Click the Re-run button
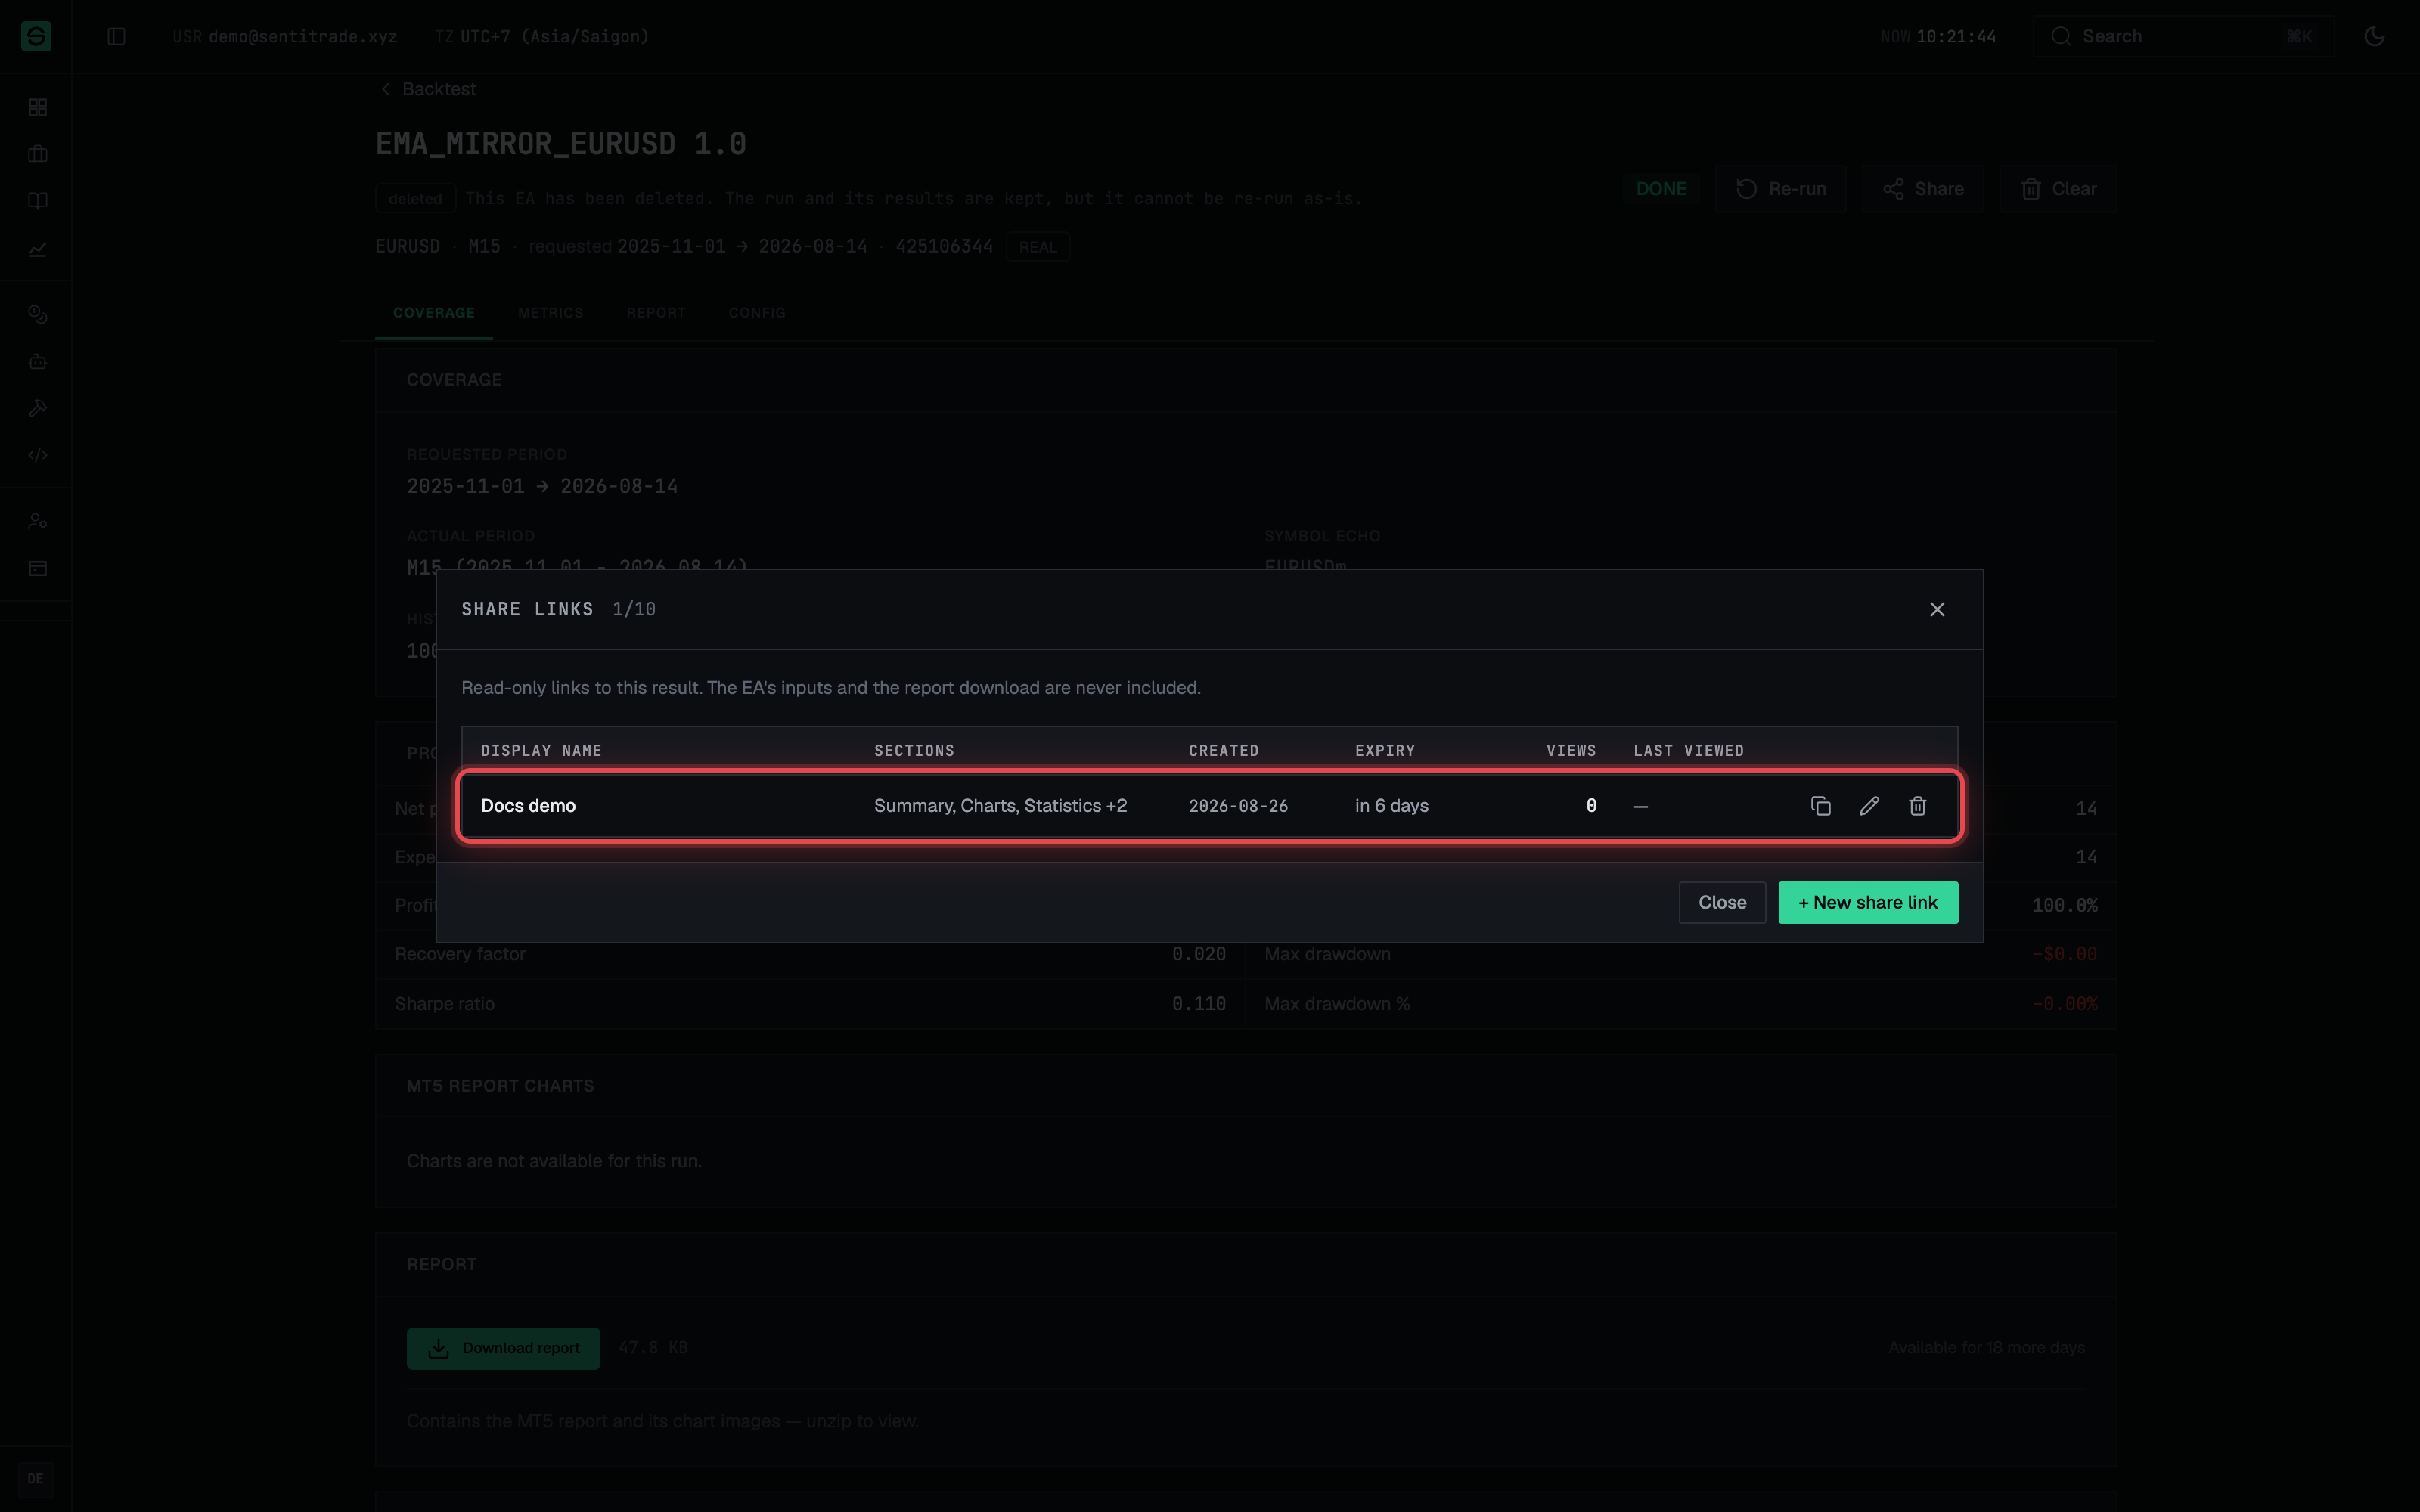This screenshot has width=2420, height=1512. point(1780,189)
